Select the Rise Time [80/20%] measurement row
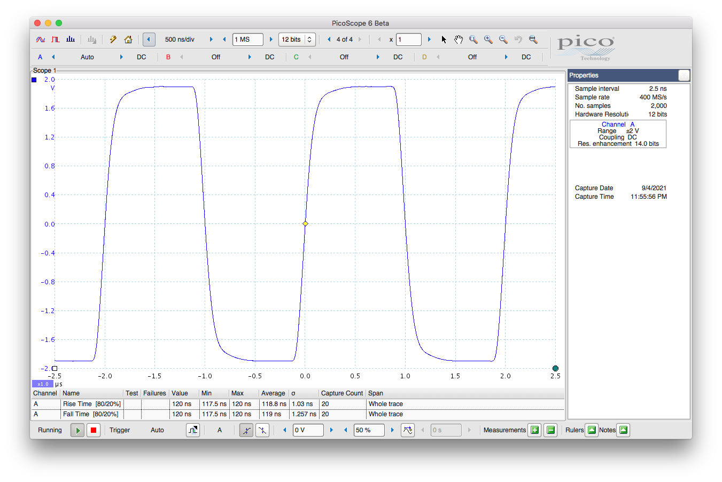Viewport: 722px width, 482px height. [298, 404]
